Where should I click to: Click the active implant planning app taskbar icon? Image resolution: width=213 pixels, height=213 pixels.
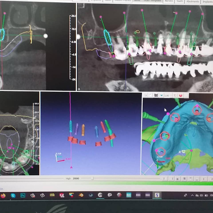tap(157, 195)
